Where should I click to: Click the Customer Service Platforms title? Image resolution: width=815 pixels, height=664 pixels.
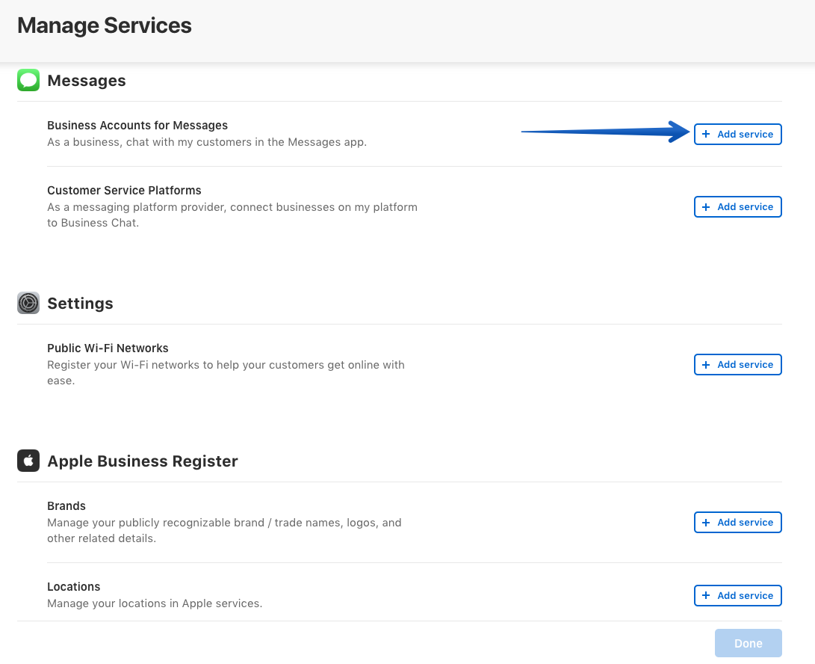click(x=124, y=191)
